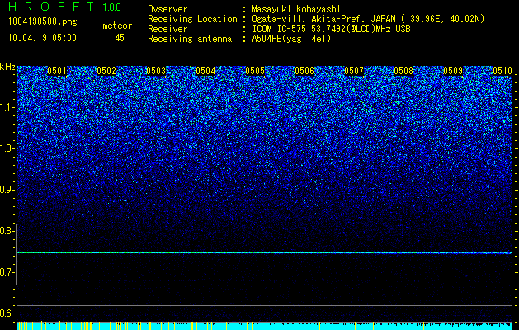Click the 0501 time marker
Viewport: 519px width, 330px height.
(57, 71)
